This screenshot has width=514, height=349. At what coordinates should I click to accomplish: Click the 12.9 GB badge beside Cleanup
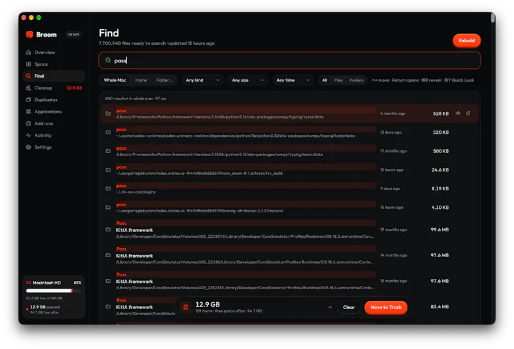click(x=74, y=88)
